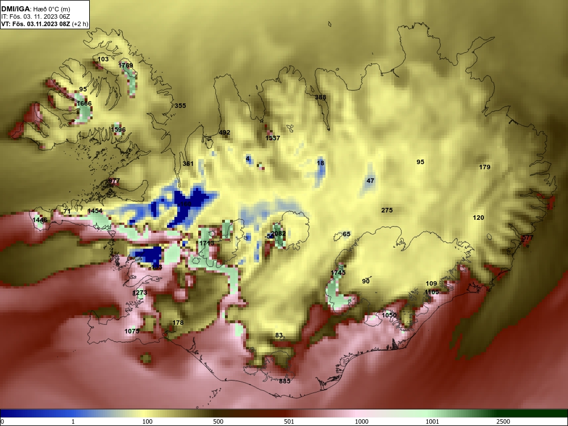Image resolution: width=568 pixels, height=426 pixels.
Task: Click the 120 height label
Action: tap(478, 218)
